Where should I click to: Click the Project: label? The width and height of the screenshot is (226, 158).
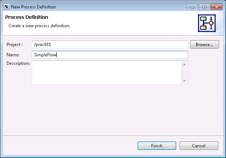click(x=14, y=45)
